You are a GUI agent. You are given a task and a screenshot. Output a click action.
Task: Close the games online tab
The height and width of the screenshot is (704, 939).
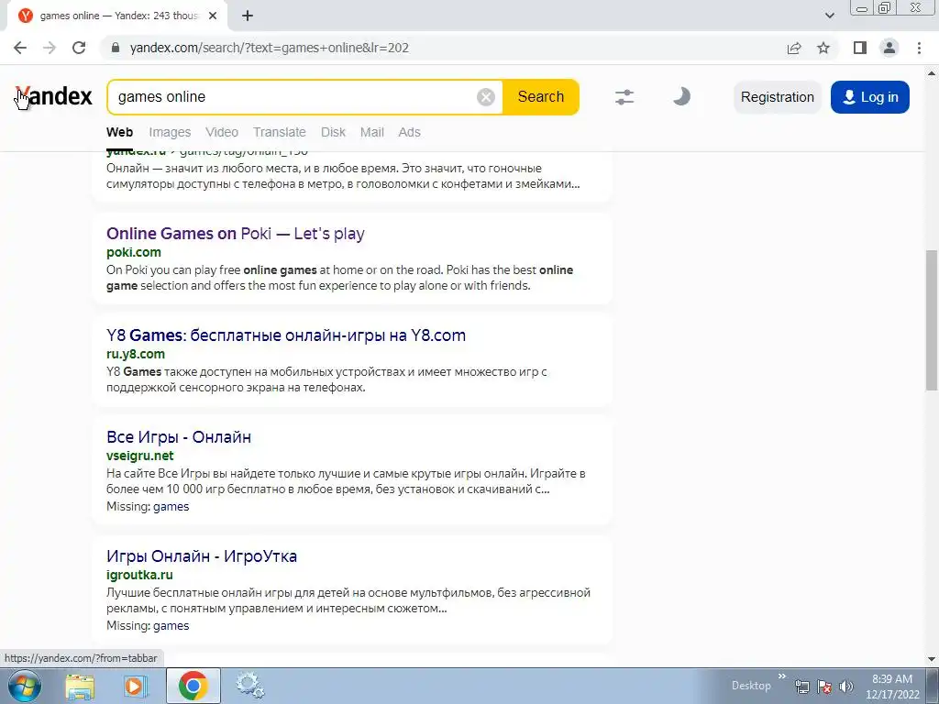(x=213, y=16)
